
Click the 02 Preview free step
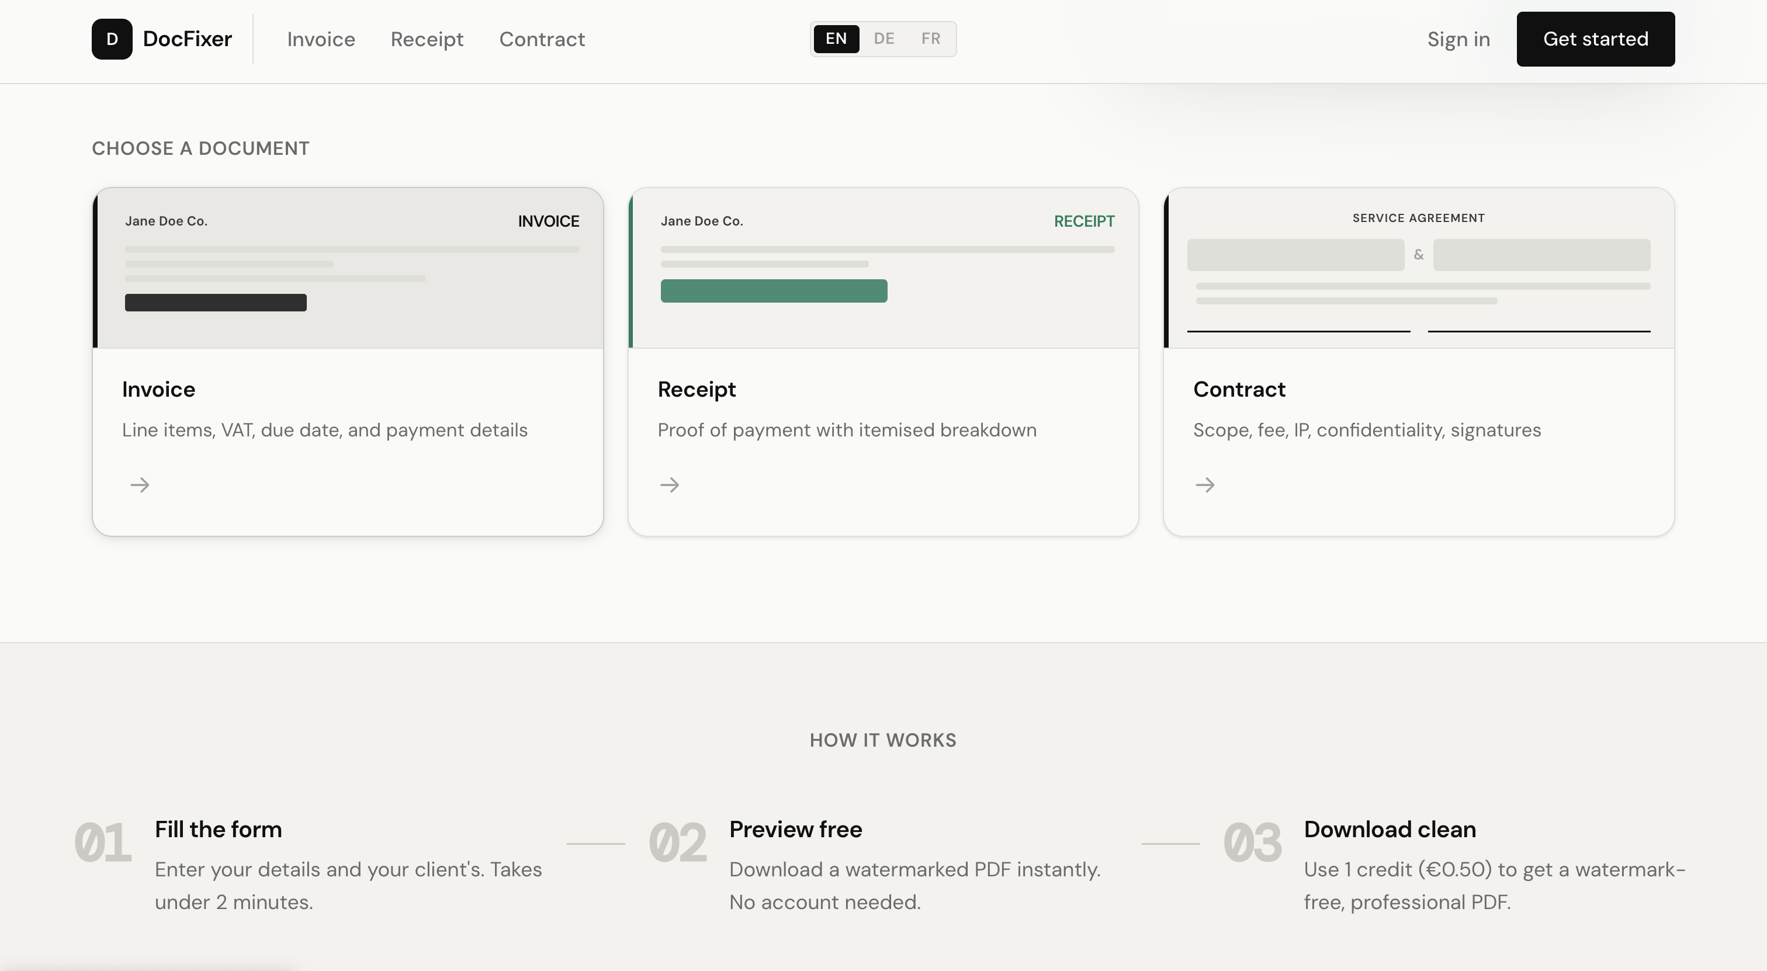(x=795, y=830)
